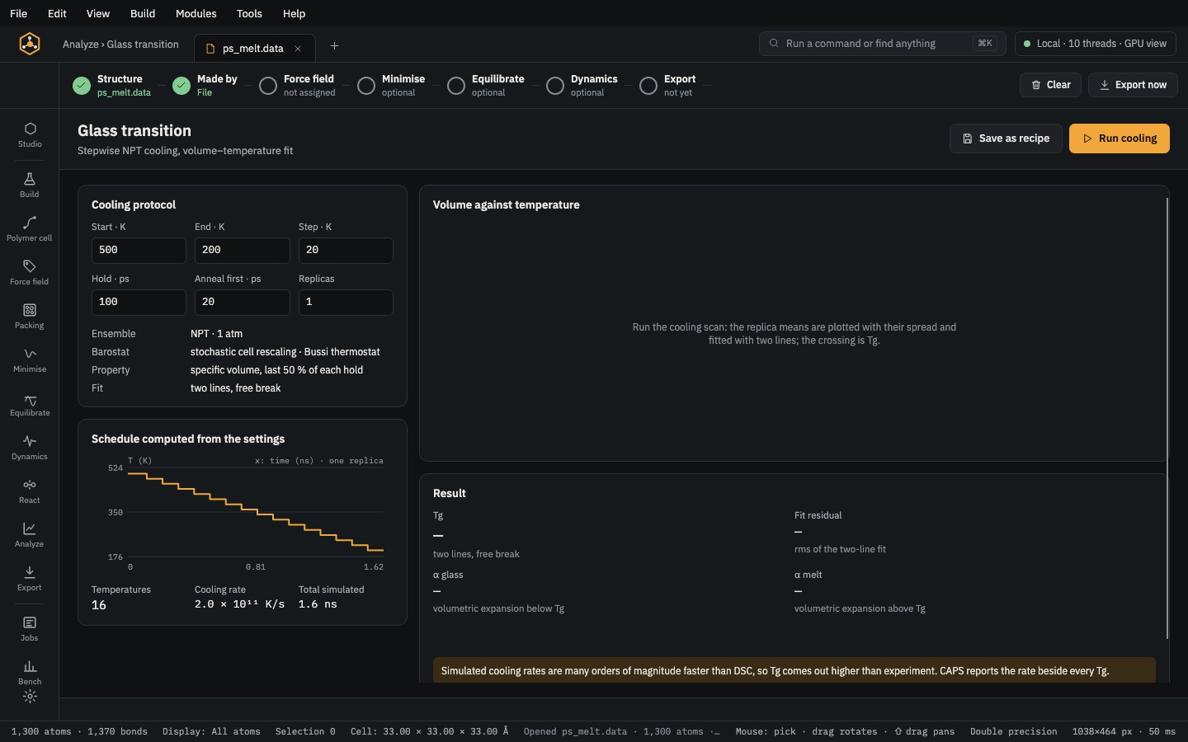Open Force field sidebar tool
This screenshot has height=742, width=1188.
coord(30,272)
